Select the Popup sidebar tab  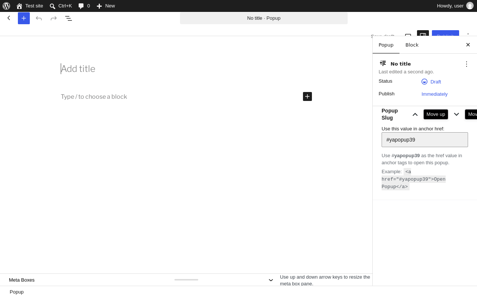386,45
